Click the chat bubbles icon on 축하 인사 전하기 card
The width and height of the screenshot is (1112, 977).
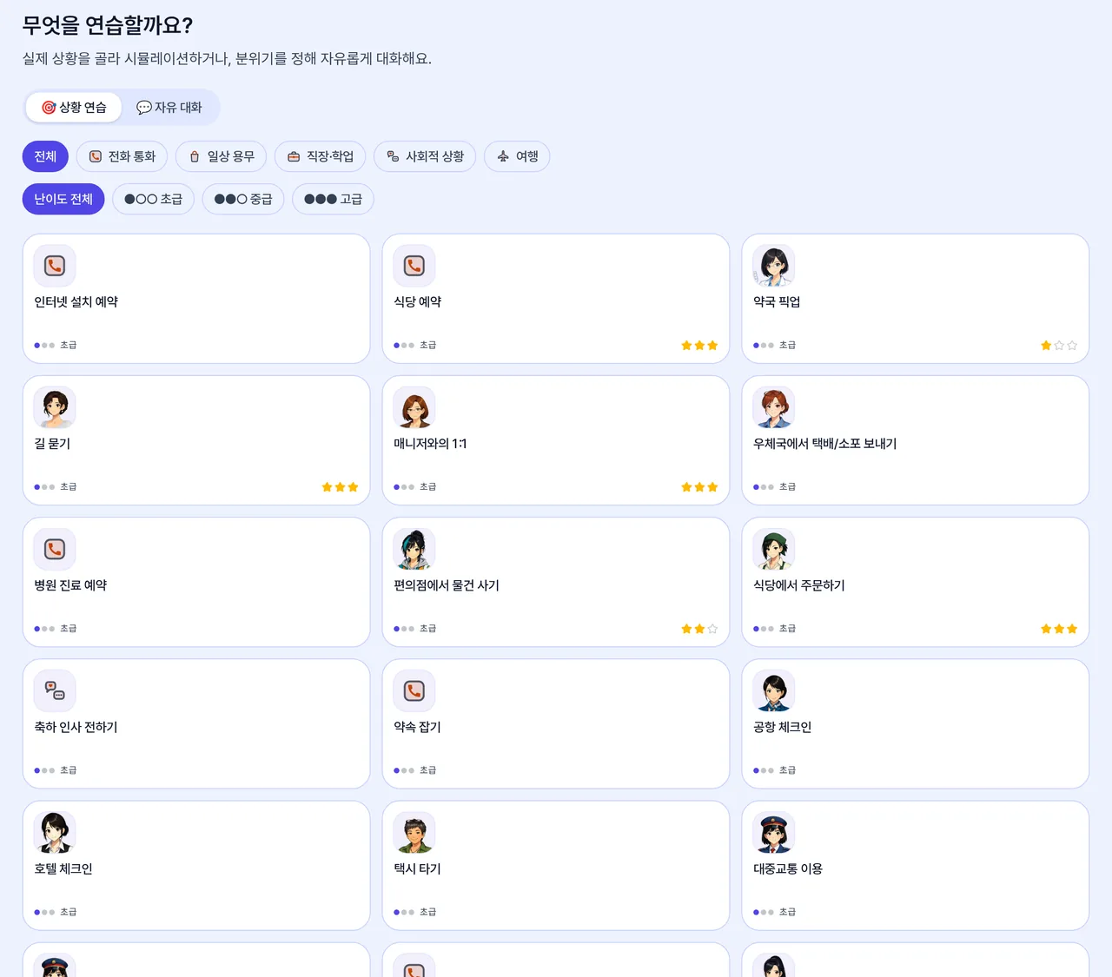[55, 690]
